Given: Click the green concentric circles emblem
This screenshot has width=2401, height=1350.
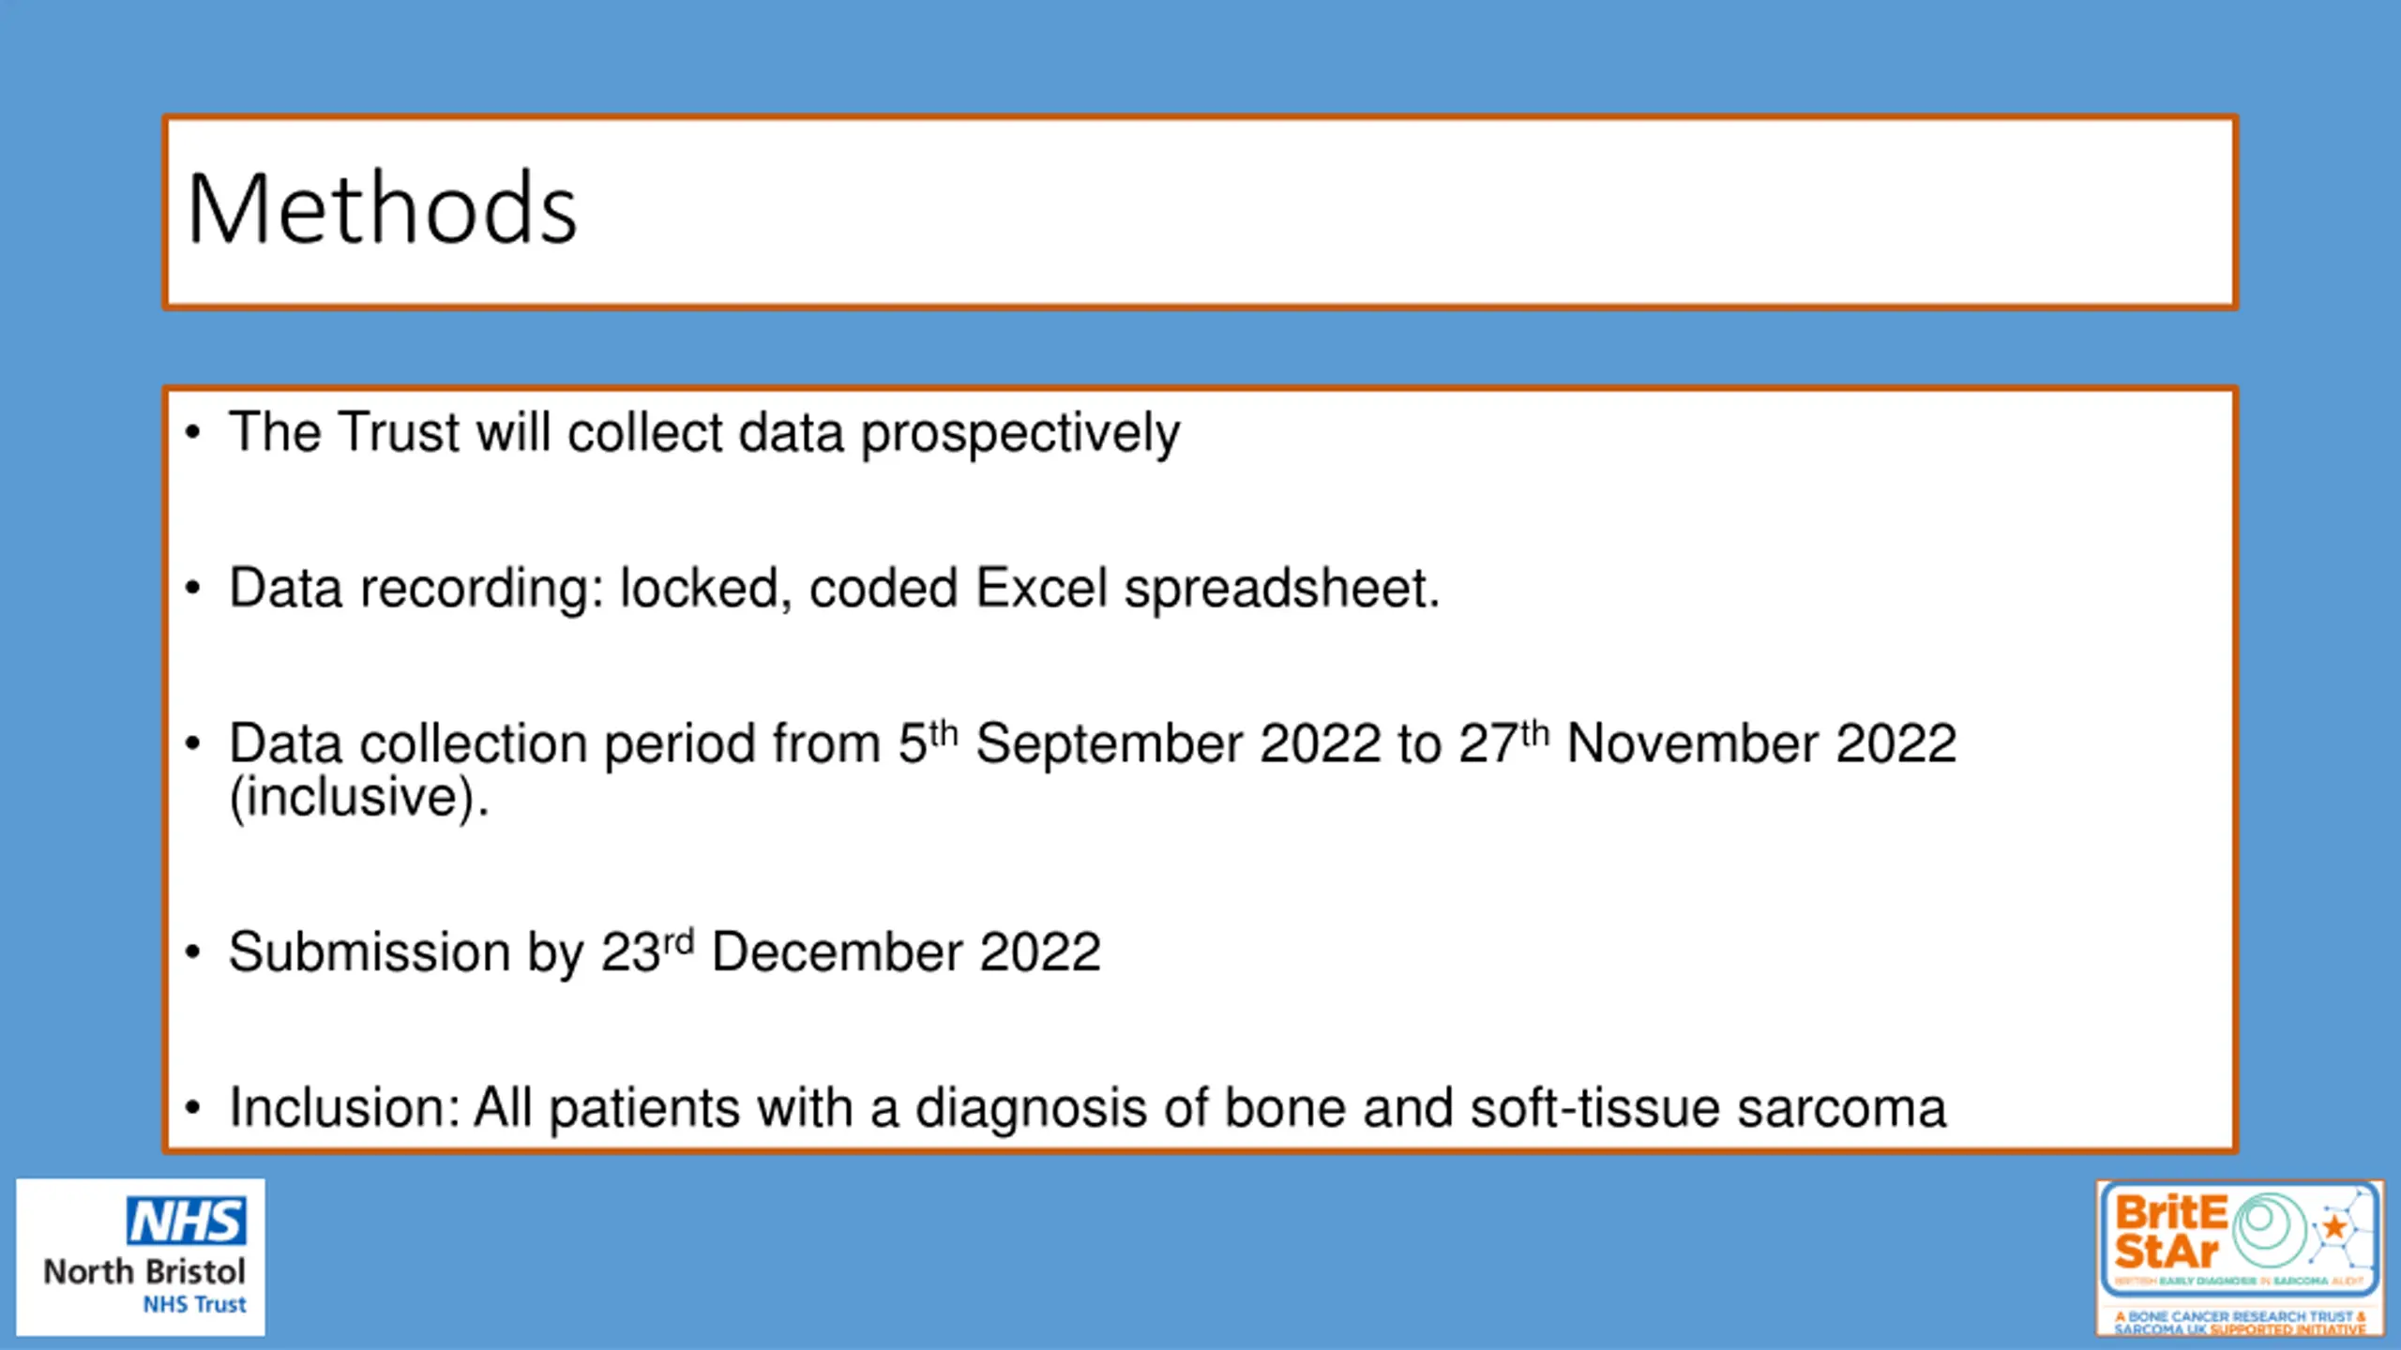Looking at the screenshot, I should tap(2270, 1229).
